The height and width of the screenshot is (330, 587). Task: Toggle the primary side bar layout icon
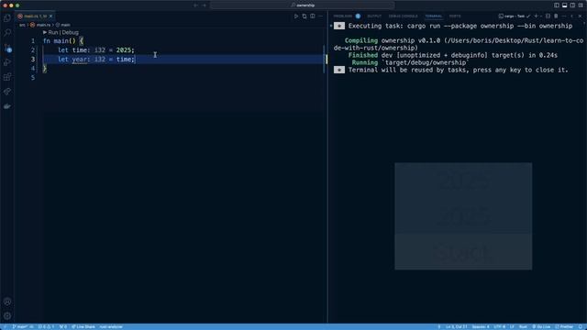click(x=557, y=5)
